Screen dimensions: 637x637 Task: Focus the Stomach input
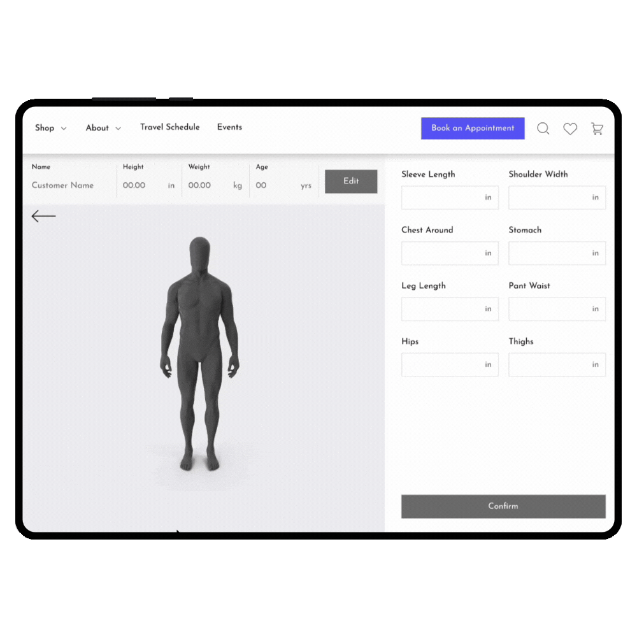pyautogui.click(x=557, y=253)
